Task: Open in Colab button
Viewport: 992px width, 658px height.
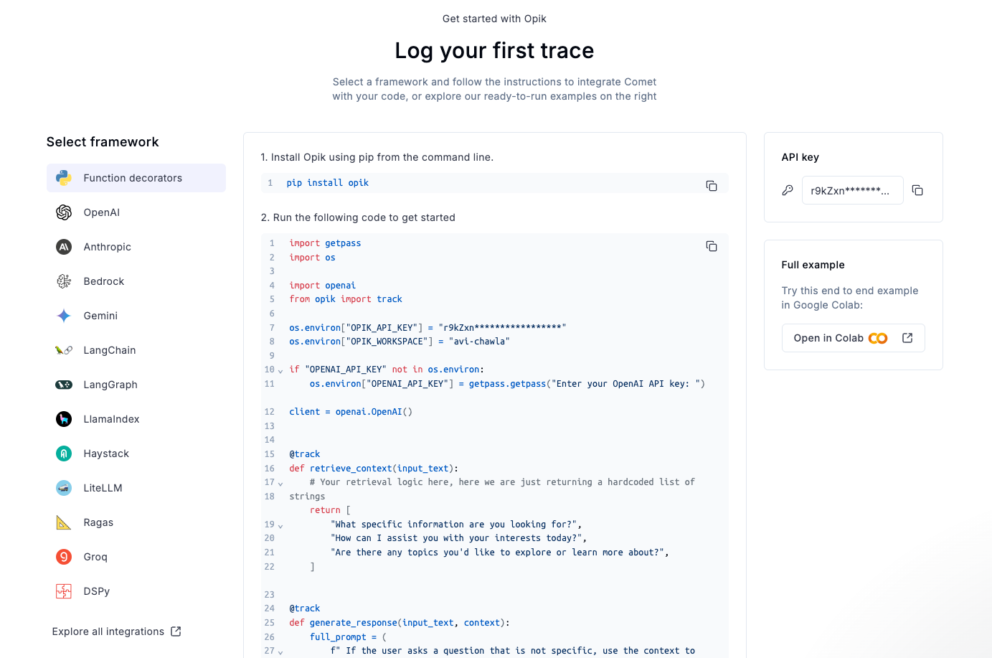Action: [x=853, y=338]
